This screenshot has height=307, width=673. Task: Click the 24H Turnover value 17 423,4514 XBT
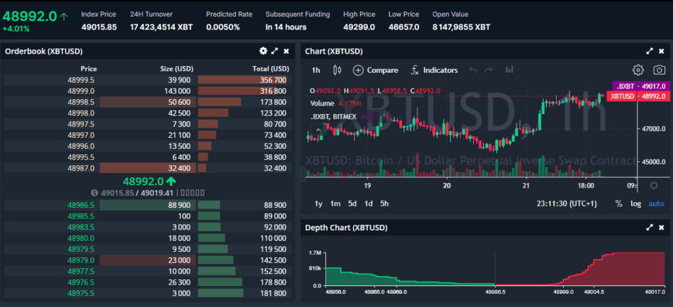(x=162, y=27)
